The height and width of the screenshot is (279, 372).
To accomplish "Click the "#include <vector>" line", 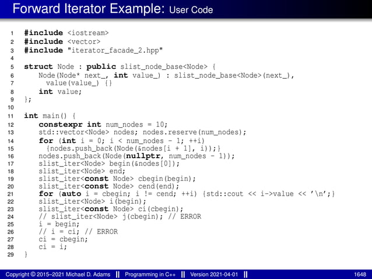I will coord(62,41).
